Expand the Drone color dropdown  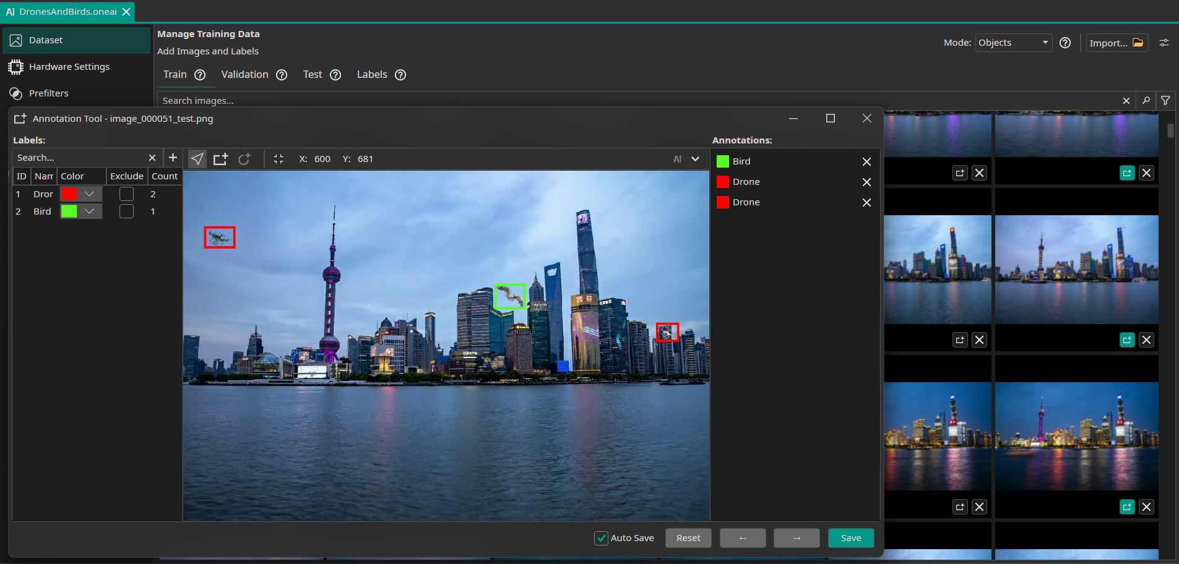pos(90,194)
